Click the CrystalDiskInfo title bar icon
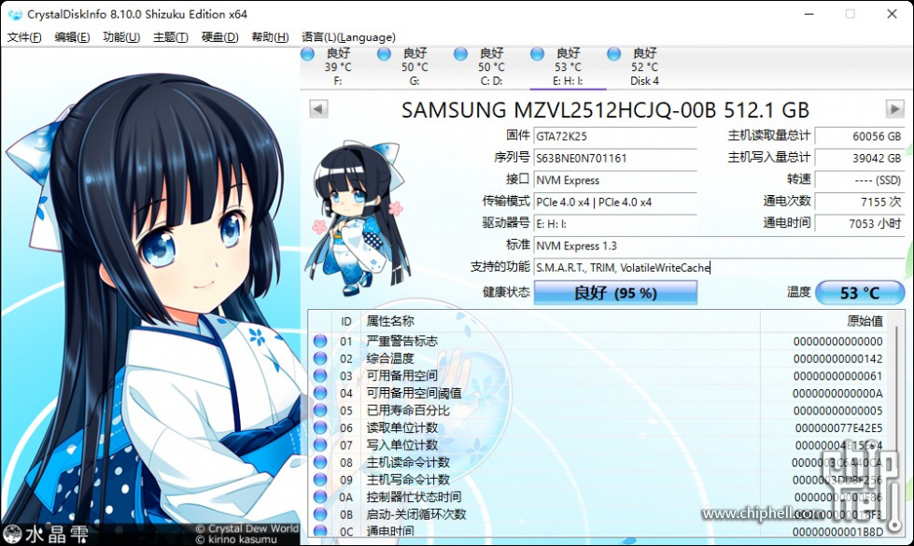This screenshot has height=546, width=914. 15,14
